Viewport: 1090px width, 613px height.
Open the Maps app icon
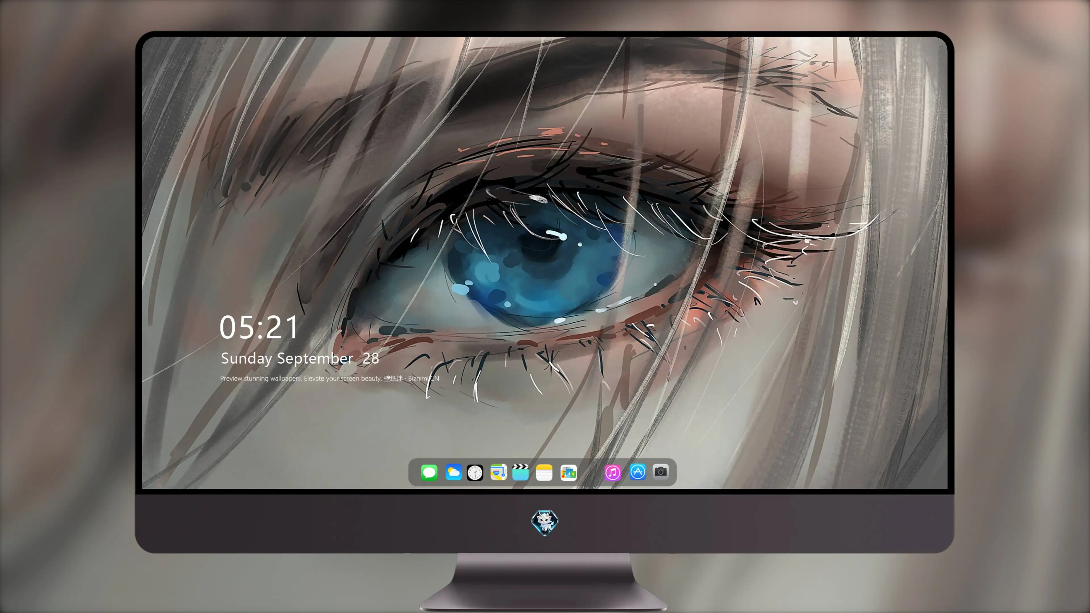498,472
